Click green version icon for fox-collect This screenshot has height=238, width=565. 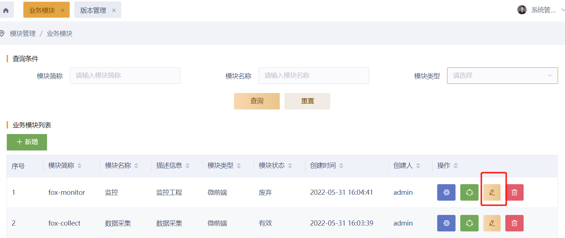[469, 223]
